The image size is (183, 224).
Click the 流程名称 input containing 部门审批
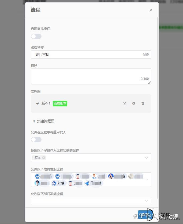[91, 55]
